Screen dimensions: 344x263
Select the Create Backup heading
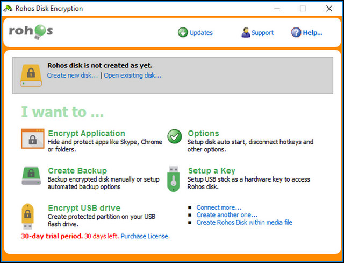pyautogui.click(x=77, y=171)
